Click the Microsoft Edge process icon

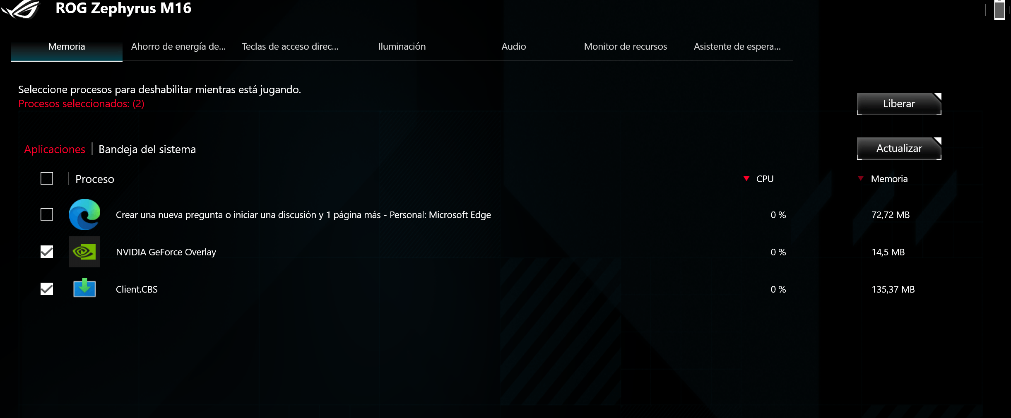tap(84, 214)
